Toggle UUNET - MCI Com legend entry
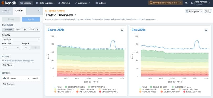This screenshot has width=213, height=98. pos(188,89)
